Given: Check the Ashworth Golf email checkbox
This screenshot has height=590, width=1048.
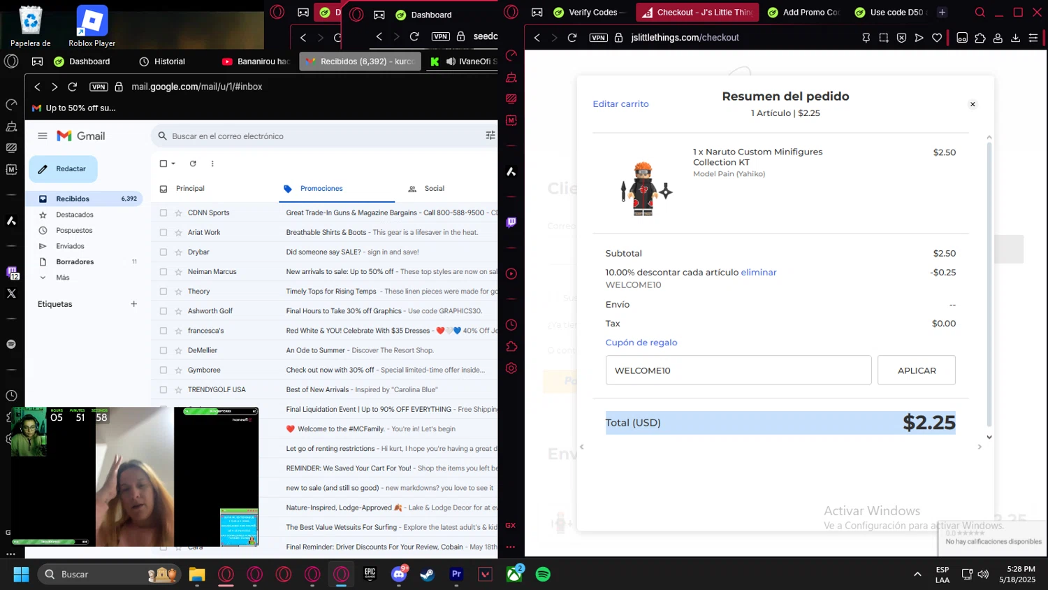Looking at the screenshot, I should point(163,311).
